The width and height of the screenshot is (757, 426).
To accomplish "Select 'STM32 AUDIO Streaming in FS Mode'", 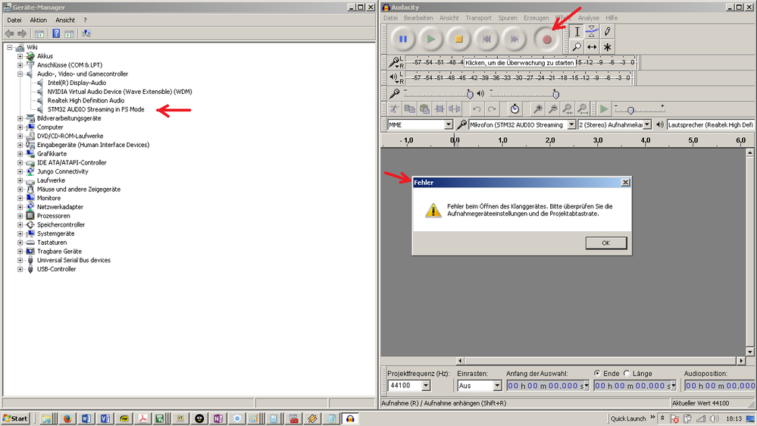I will click(95, 109).
